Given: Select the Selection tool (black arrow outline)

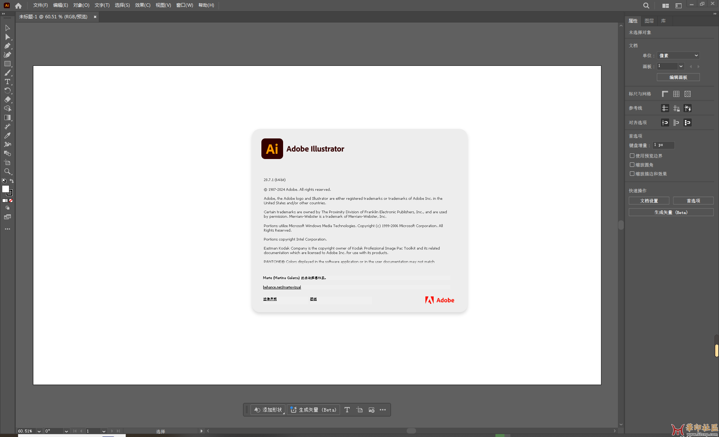Looking at the screenshot, I should point(7,28).
